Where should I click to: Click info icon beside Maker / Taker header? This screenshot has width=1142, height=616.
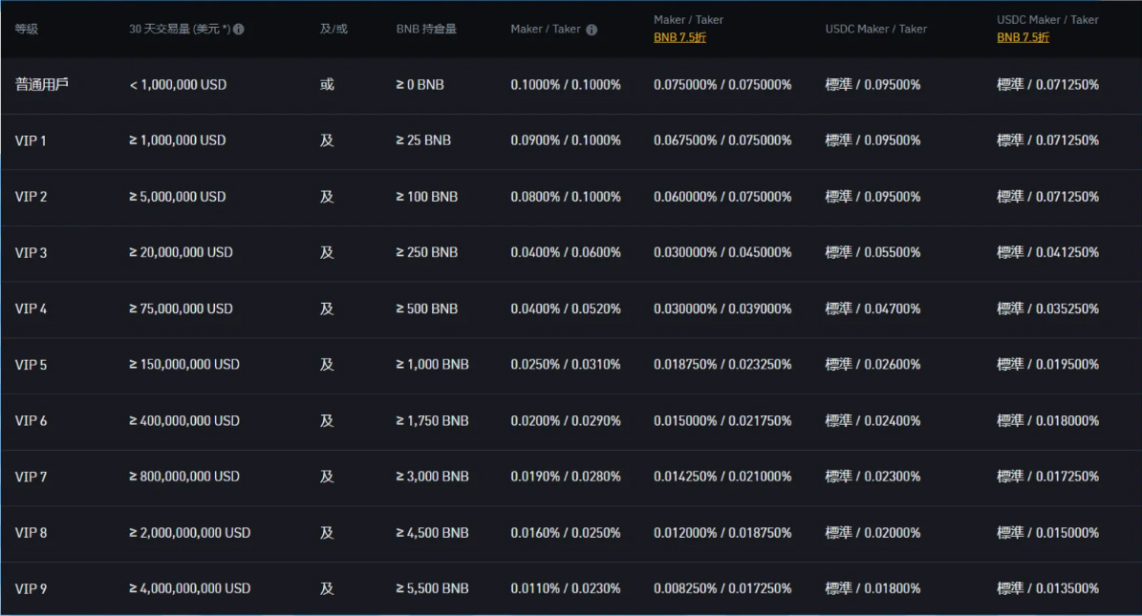click(x=592, y=30)
